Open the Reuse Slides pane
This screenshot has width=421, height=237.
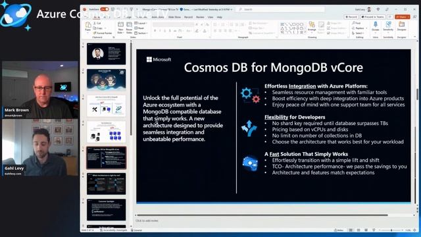point(129,28)
